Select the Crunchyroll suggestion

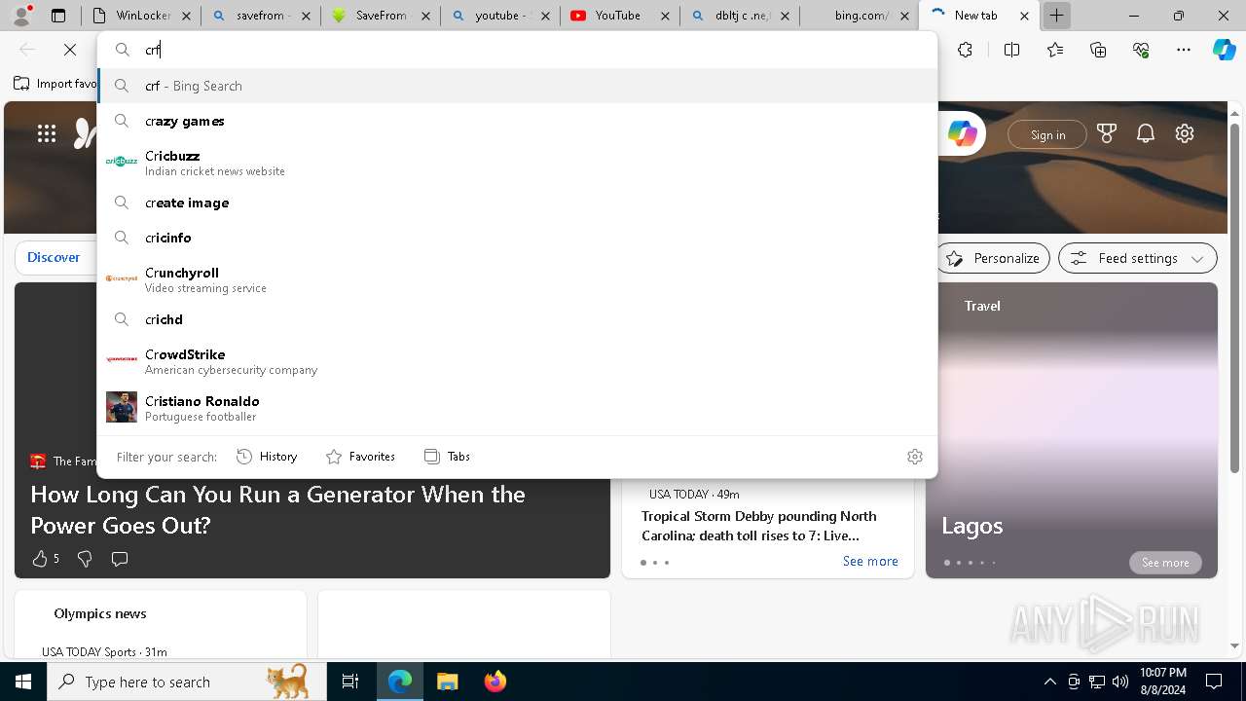(x=518, y=278)
